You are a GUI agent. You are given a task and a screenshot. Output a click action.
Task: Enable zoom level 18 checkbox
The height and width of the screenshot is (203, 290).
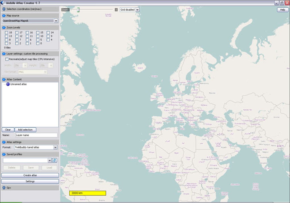pos(6,33)
